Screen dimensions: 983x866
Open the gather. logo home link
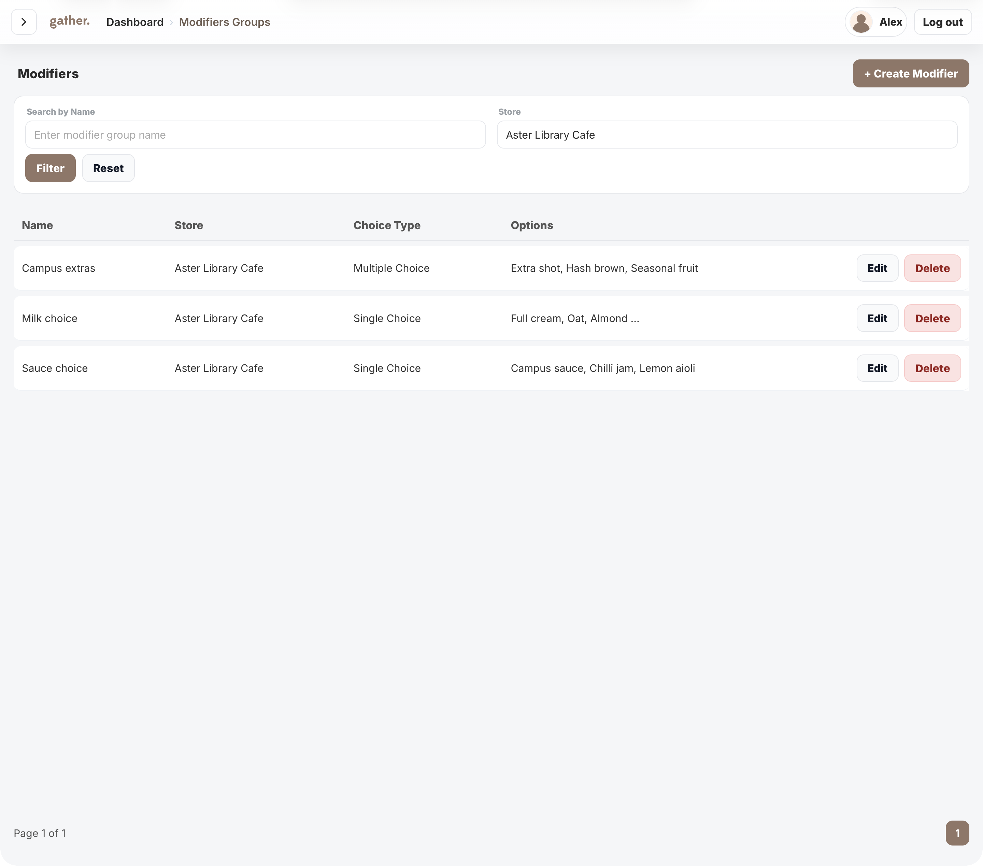coord(70,21)
